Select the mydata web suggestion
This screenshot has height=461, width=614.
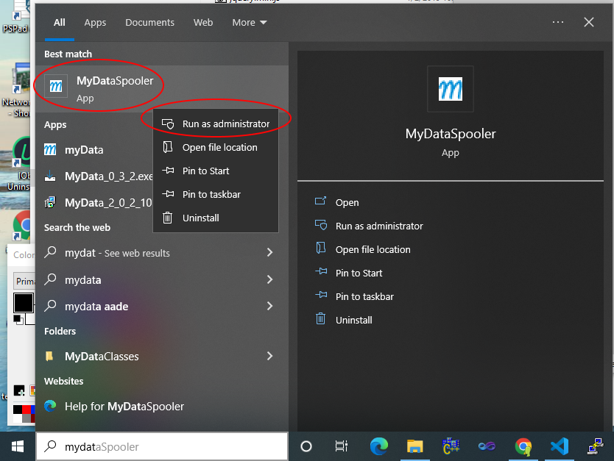[162, 280]
